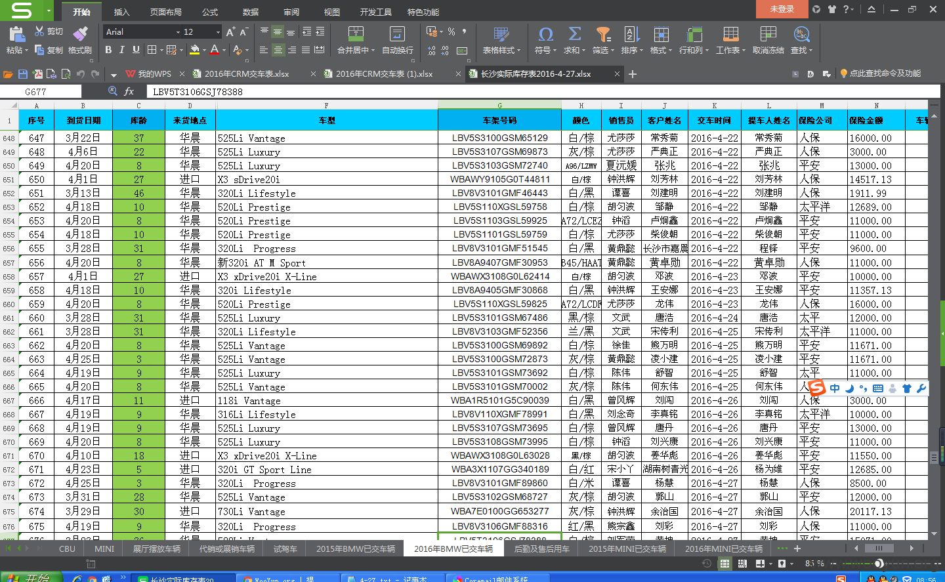945x582 pixels.
Task: Expand the fill color dropdown arrow
Action: 204,50
